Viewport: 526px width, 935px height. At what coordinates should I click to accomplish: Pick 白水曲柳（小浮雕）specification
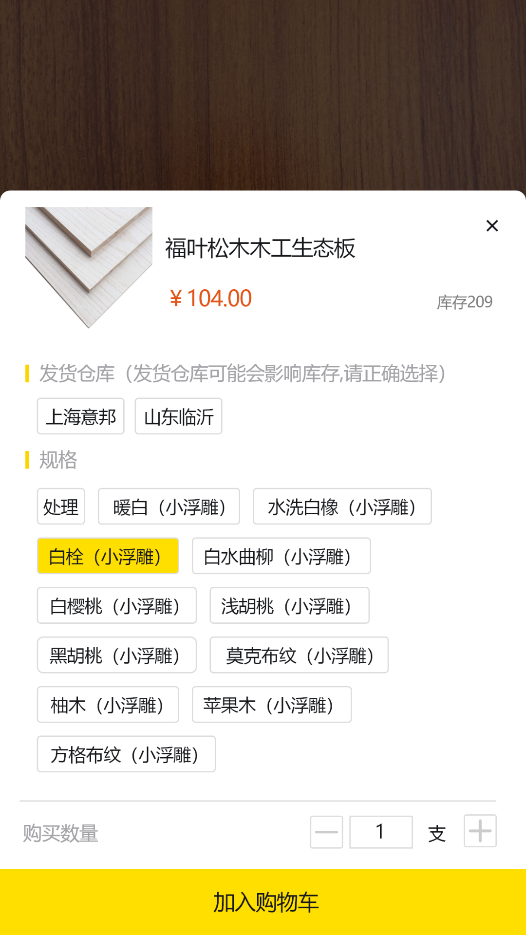point(281,556)
